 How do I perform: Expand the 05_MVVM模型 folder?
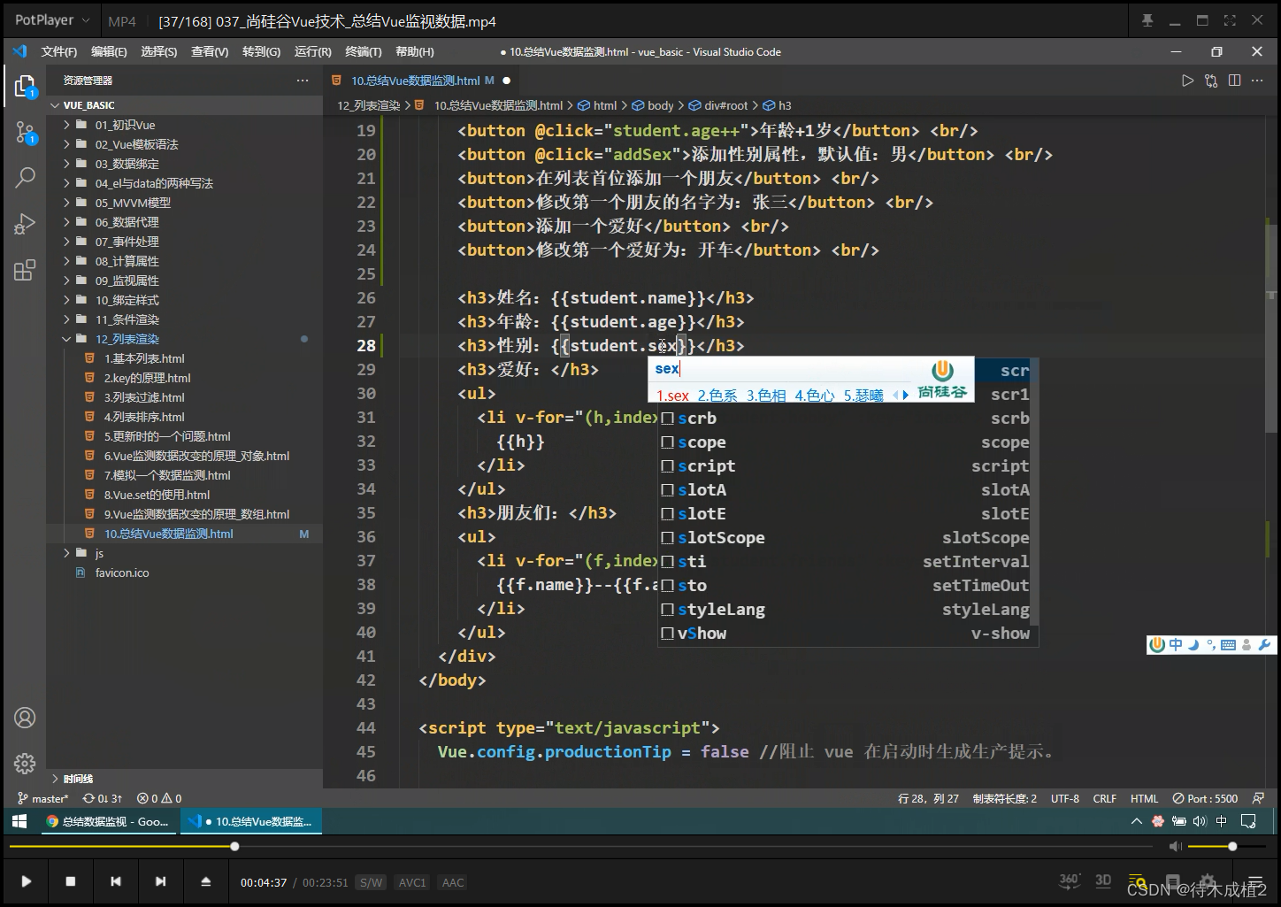tap(133, 203)
